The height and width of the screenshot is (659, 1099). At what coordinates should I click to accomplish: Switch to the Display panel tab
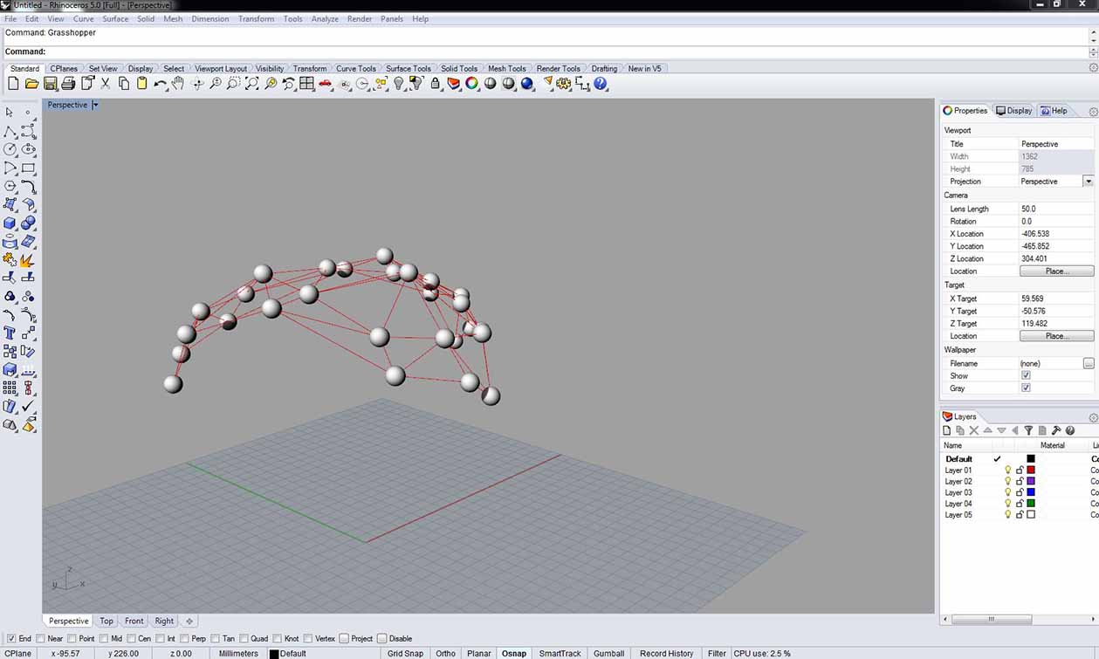pyautogui.click(x=1013, y=111)
